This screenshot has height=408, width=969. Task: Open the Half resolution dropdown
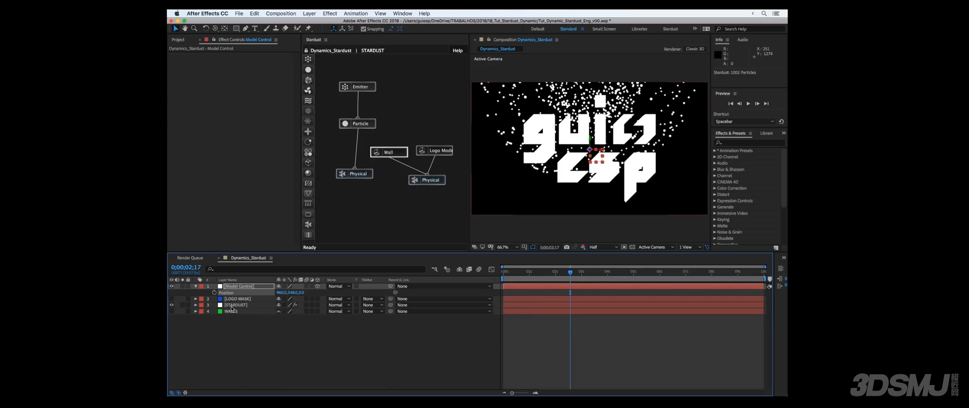pos(603,247)
